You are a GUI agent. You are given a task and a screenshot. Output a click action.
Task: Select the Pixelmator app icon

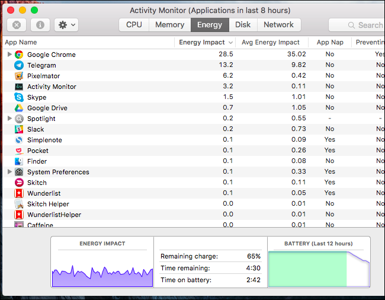(19, 76)
